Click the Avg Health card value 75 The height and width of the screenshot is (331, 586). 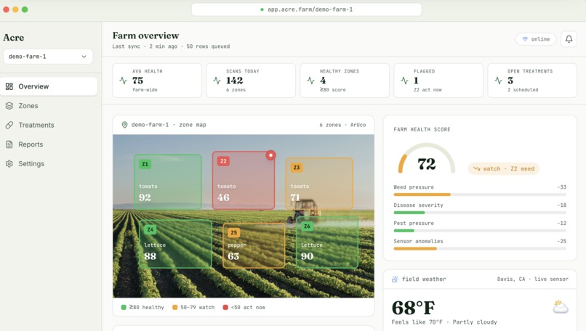point(137,81)
